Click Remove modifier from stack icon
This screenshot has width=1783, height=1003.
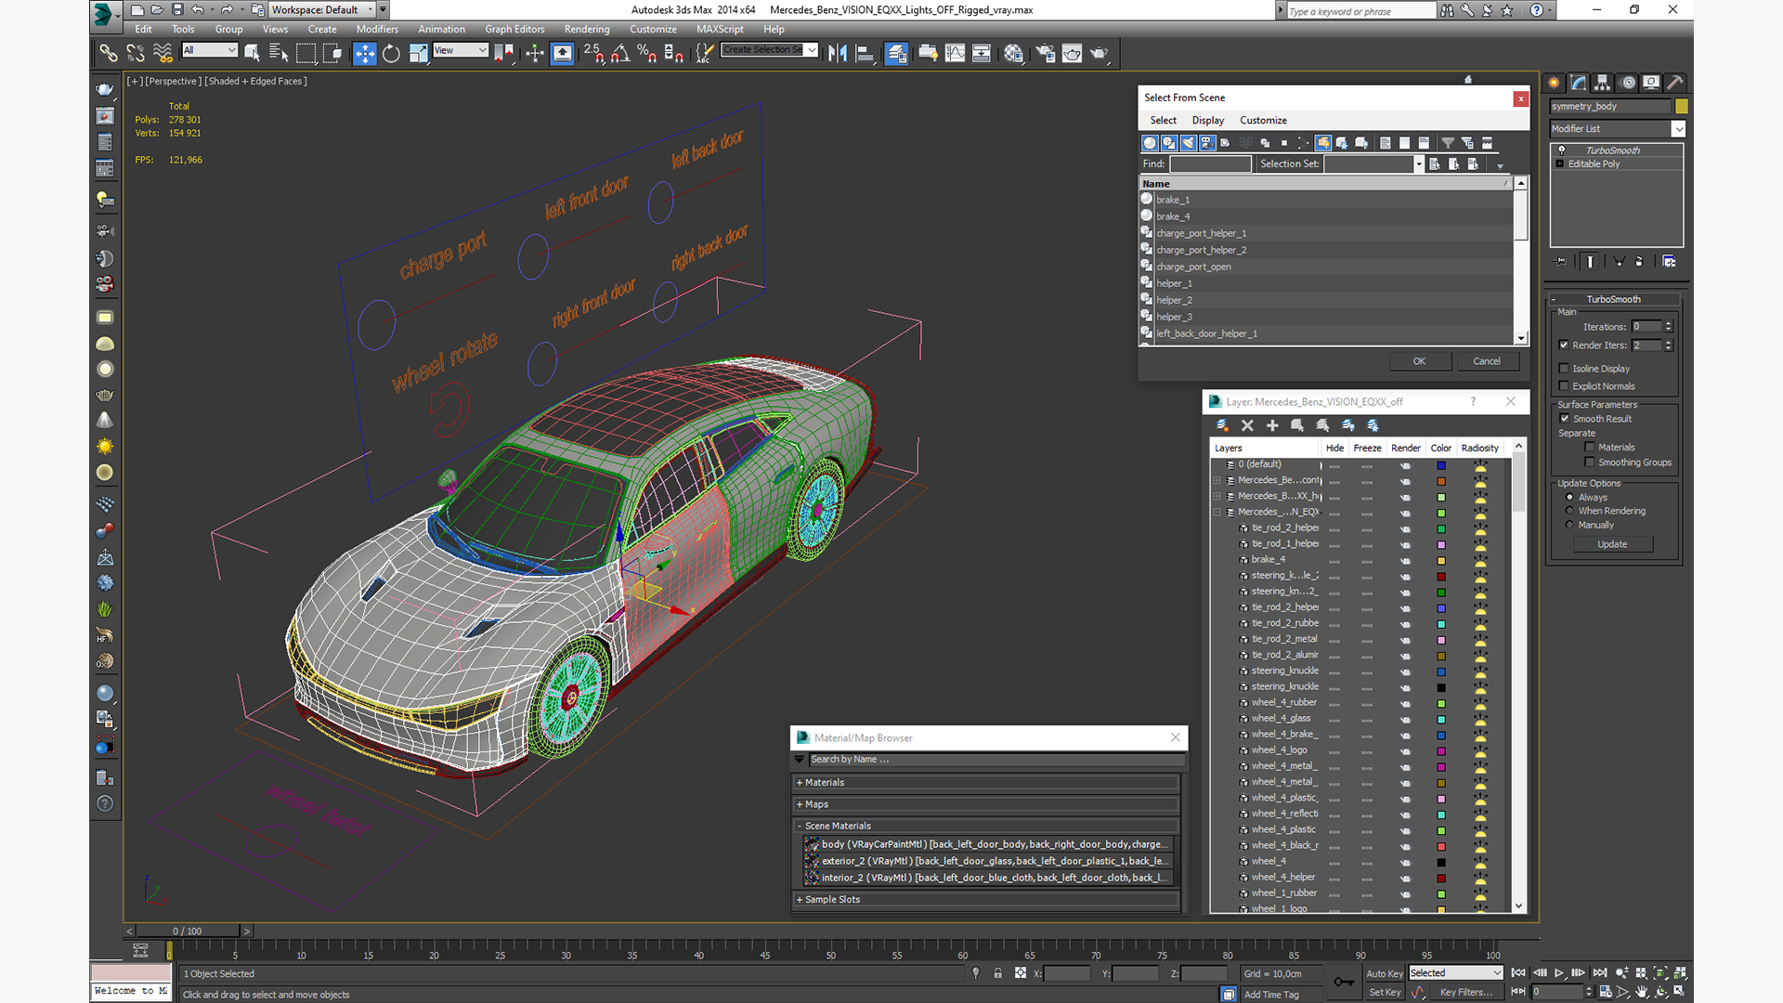[x=1638, y=262]
